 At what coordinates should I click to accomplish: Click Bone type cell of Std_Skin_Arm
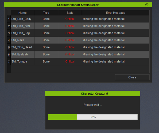[x=46, y=26]
